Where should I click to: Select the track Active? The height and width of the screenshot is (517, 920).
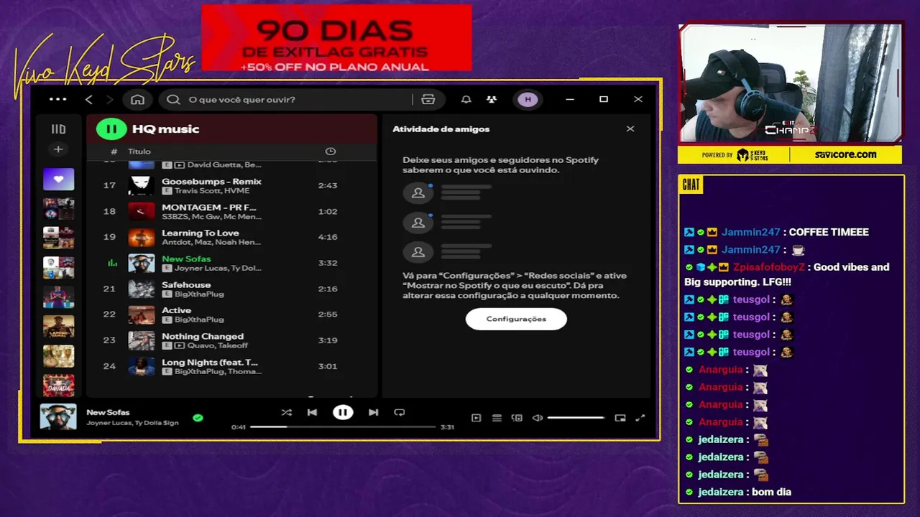(x=231, y=315)
